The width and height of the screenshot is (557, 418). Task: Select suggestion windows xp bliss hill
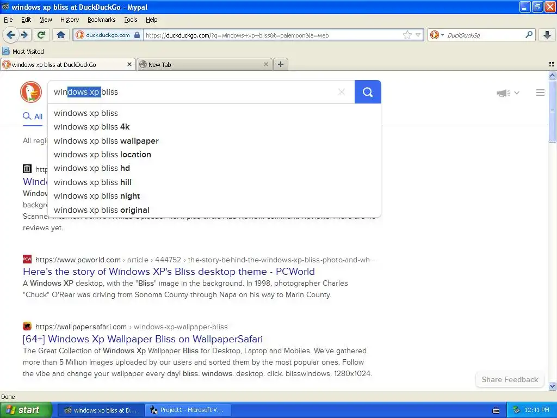214,182
